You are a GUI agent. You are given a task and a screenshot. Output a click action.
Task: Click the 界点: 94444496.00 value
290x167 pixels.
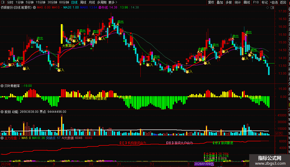53,112
